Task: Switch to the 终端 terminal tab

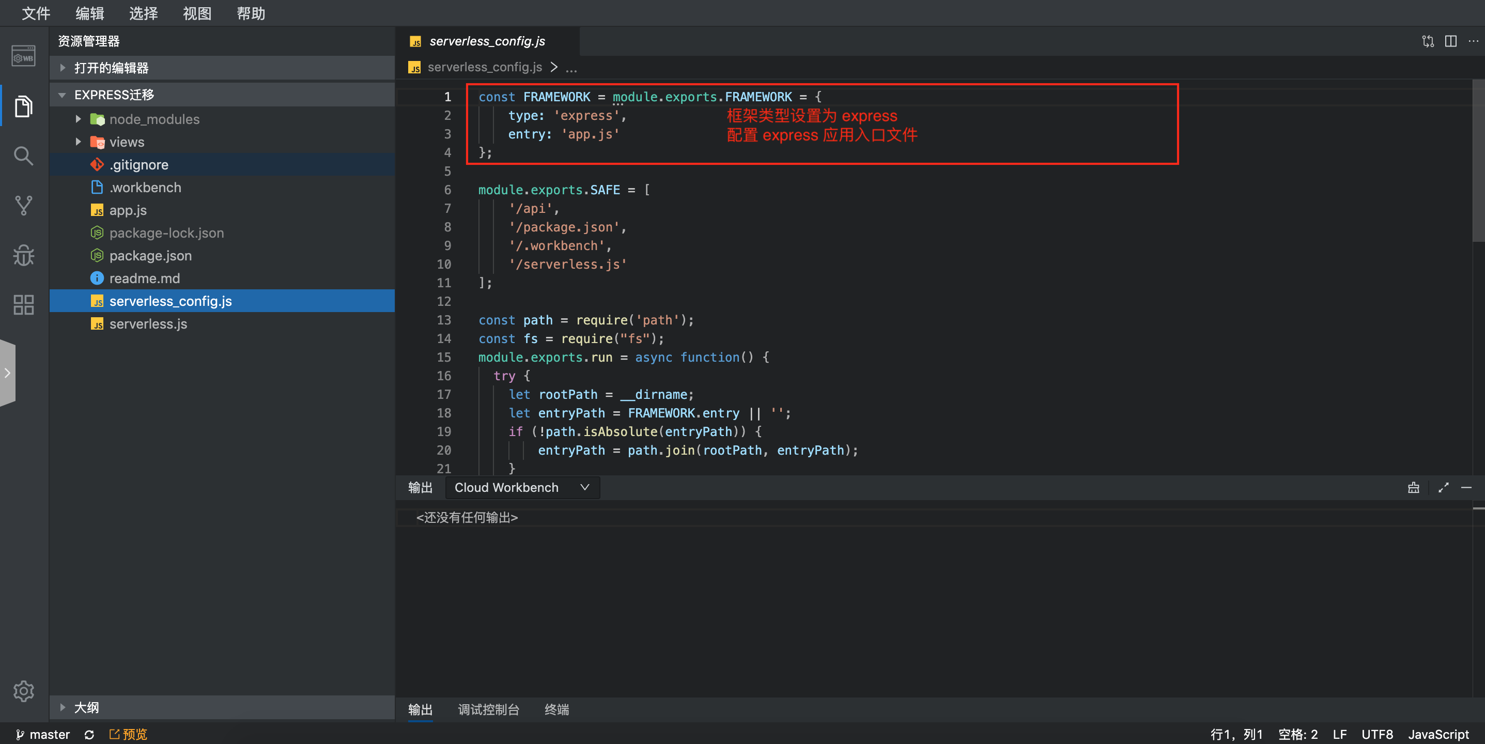Action: click(557, 709)
